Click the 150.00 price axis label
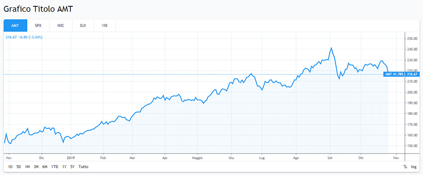423x175 pixels. coord(412,146)
